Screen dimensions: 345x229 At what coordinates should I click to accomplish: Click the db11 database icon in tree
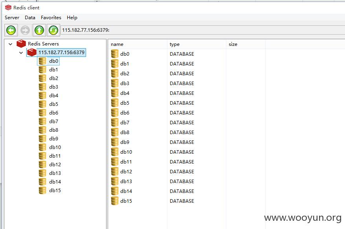42,156
